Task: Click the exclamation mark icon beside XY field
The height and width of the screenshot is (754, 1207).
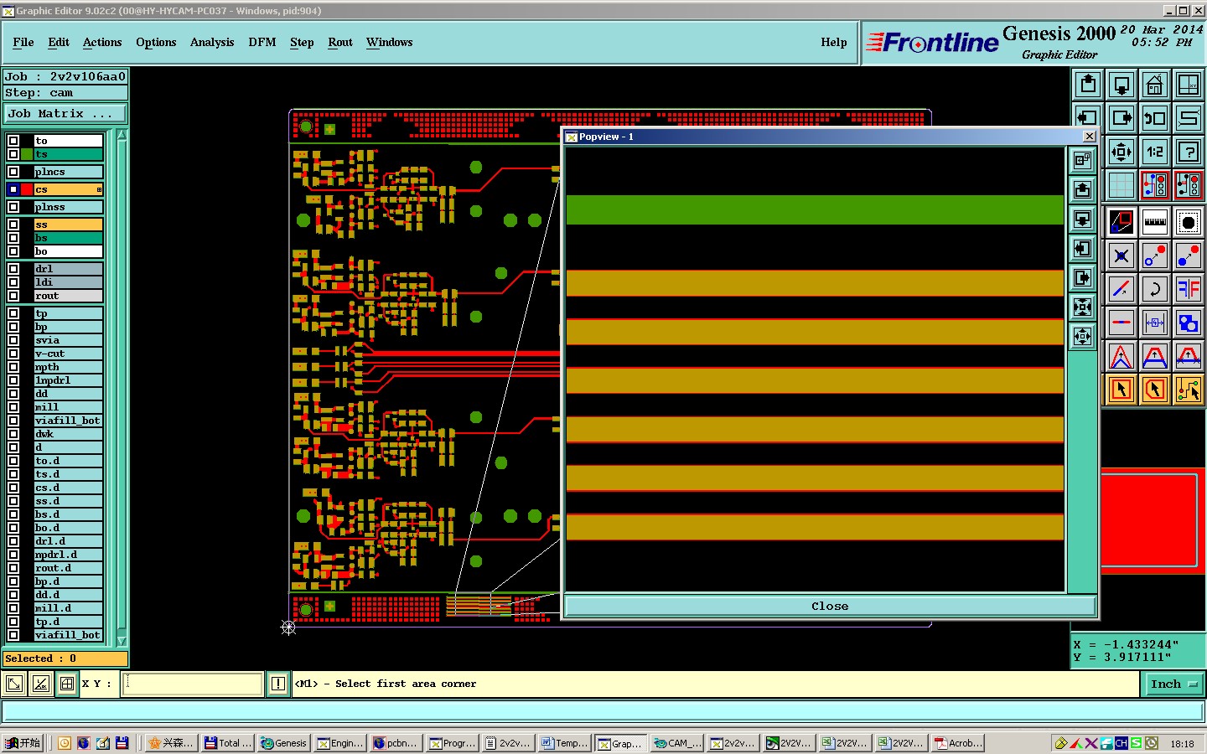Action: tap(278, 684)
